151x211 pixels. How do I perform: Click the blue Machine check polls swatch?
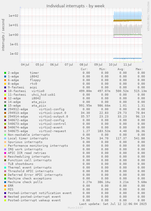[5, 182]
